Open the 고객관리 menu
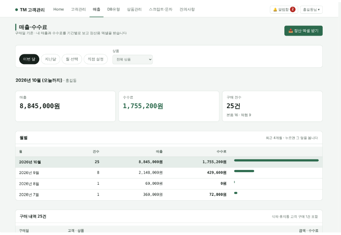This screenshot has height=235, width=341. pyautogui.click(x=78, y=9)
